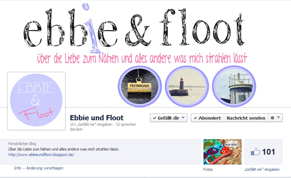Open the Fotos tab label
Viewport: 291px width, 178px height.
208,169
